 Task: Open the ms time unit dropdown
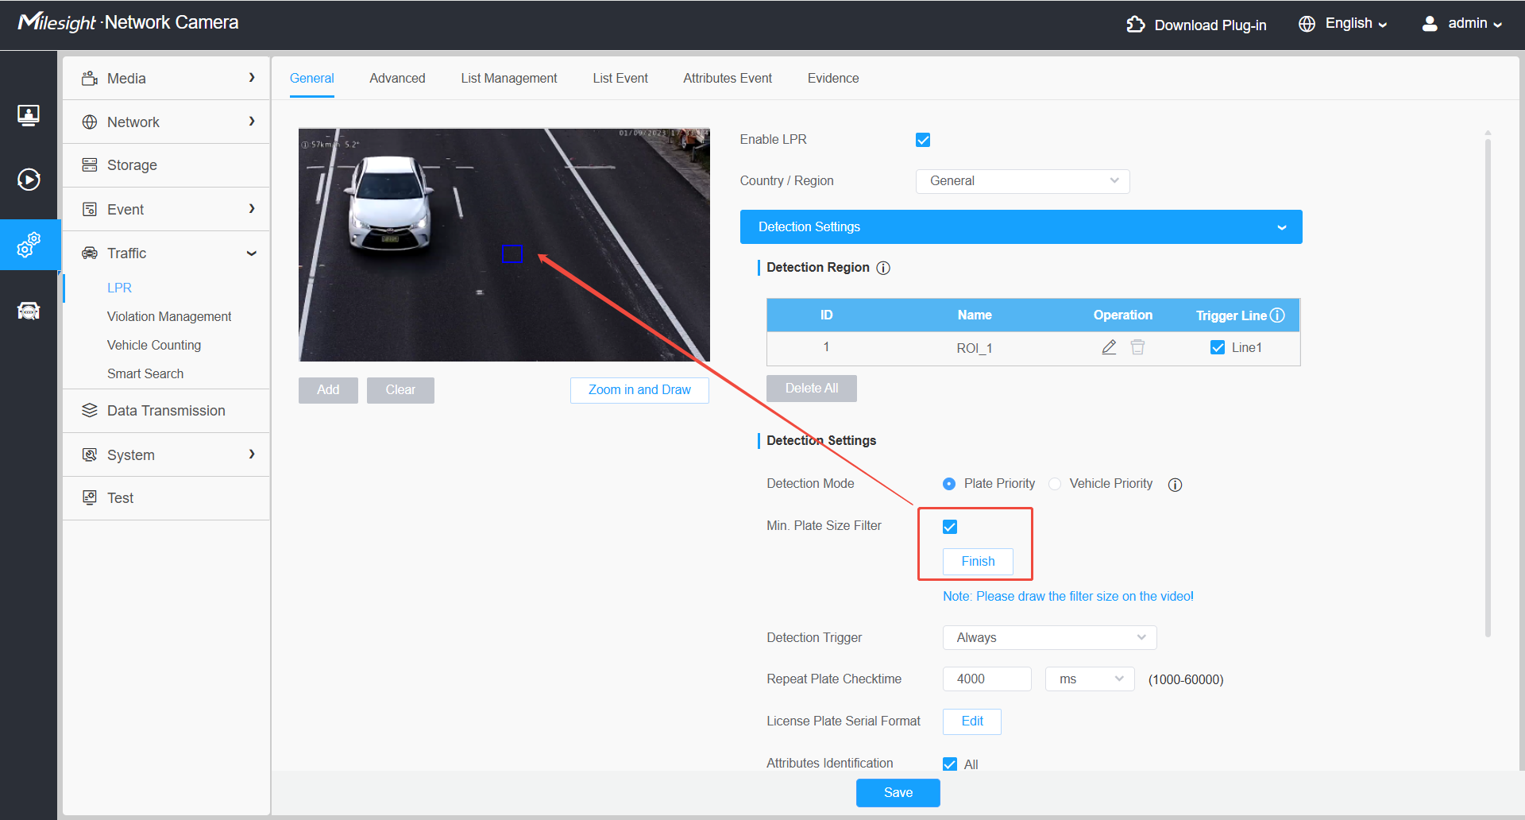click(x=1090, y=679)
